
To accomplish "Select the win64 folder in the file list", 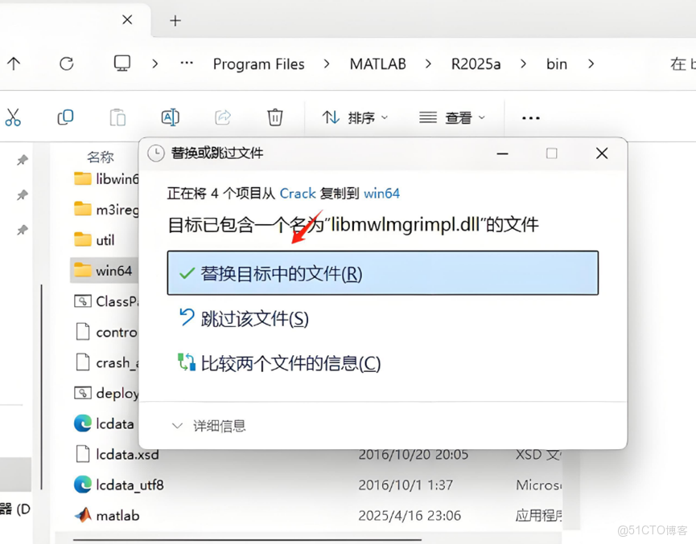I will pos(115,270).
